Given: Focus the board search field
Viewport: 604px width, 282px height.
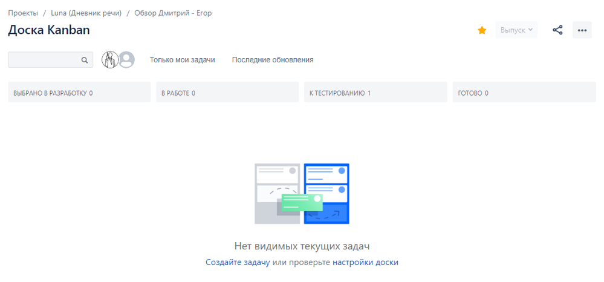Looking at the screenshot, I should [x=50, y=60].
